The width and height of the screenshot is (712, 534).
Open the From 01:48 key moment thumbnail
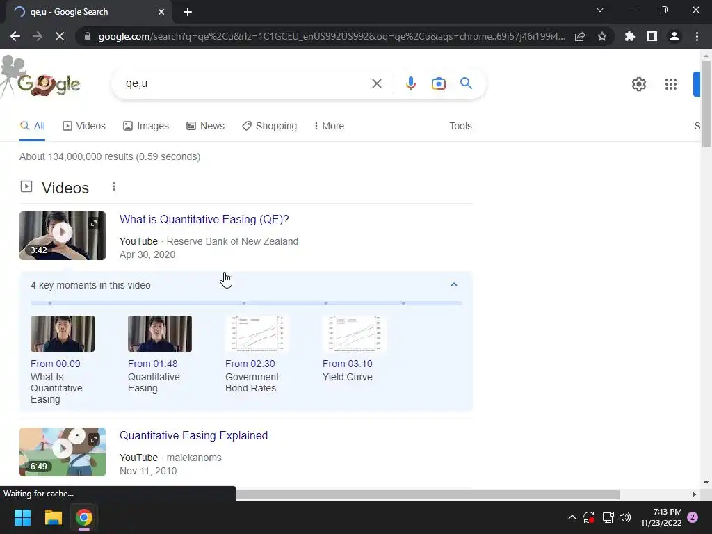160,334
